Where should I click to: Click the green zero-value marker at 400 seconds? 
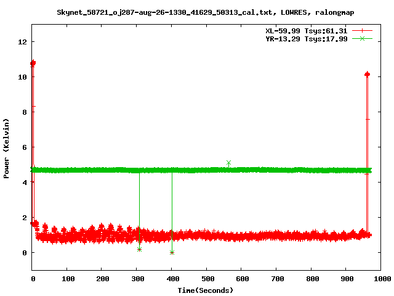[x=172, y=252]
